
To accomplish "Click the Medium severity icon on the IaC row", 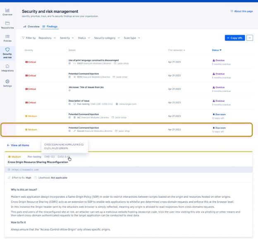I will pyautogui.click(x=26, y=116).
